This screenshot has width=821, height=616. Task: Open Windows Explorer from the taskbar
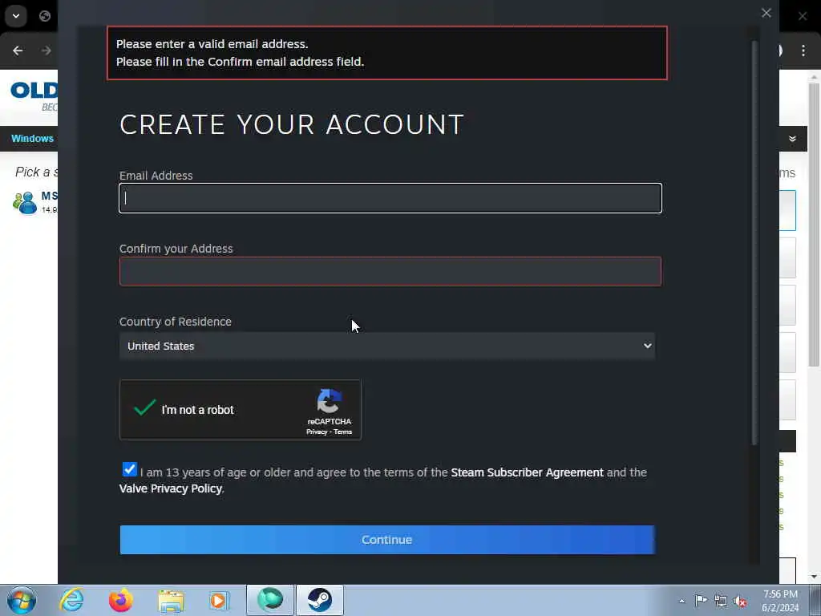pyautogui.click(x=171, y=600)
